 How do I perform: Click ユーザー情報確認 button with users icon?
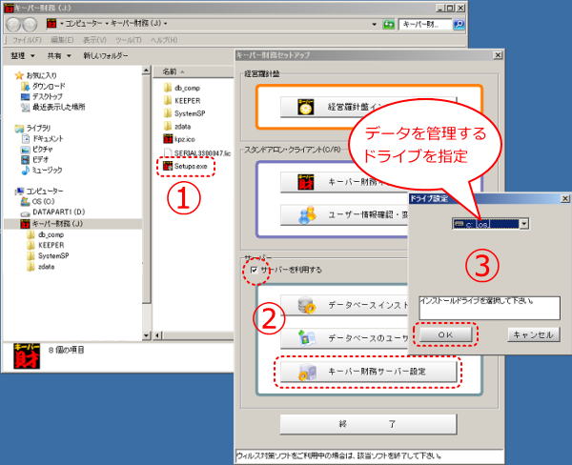343,214
